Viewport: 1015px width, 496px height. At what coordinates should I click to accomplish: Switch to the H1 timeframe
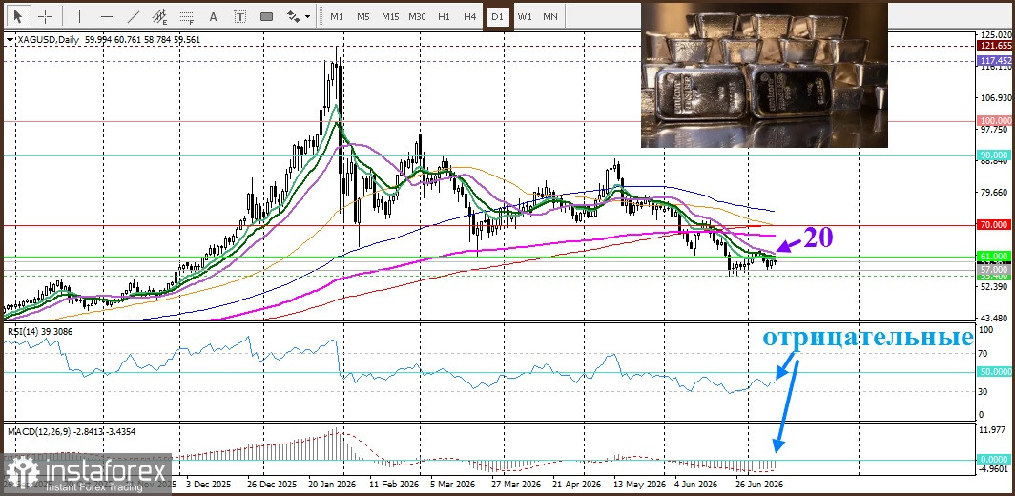point(444,16)
